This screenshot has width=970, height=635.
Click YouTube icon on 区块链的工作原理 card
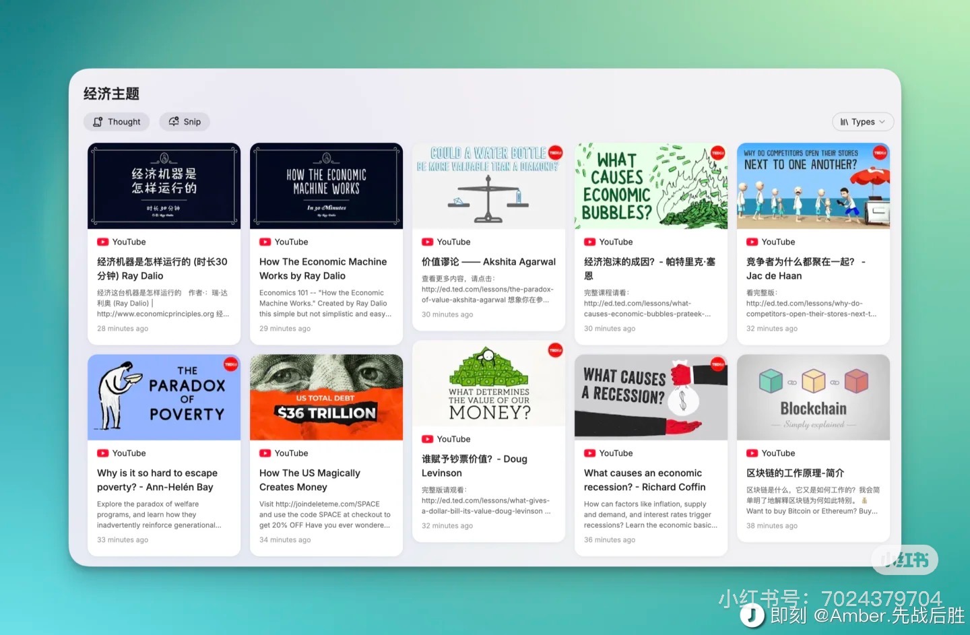pyautogui.click(x=752, y=453)
